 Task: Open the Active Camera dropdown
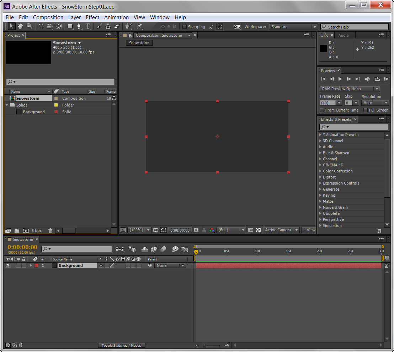click(281, 230)
